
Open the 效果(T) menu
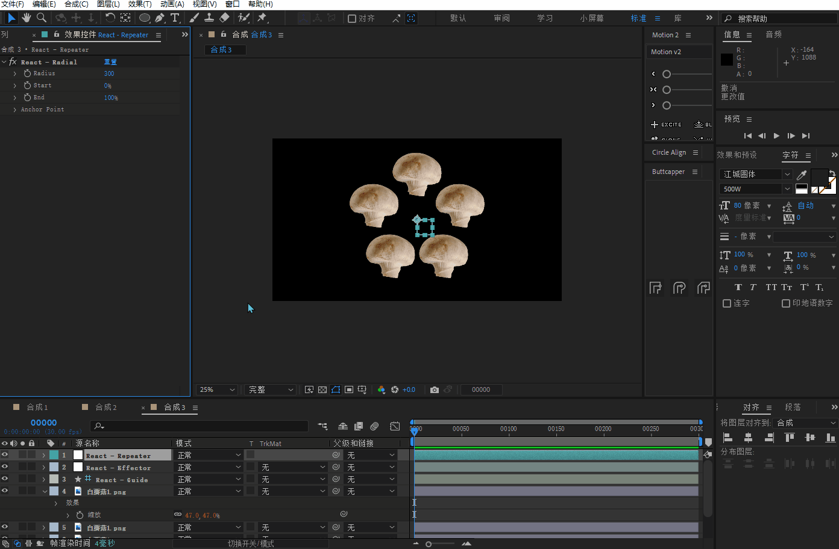140,4
